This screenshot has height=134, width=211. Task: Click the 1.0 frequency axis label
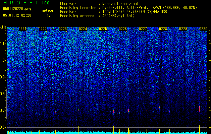pos(3,60)
